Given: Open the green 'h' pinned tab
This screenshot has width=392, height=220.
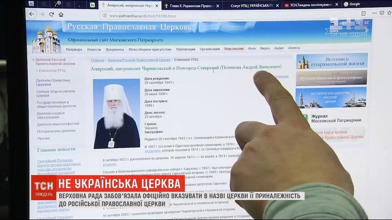Looking at the screenshot, I should pos(92,5).
